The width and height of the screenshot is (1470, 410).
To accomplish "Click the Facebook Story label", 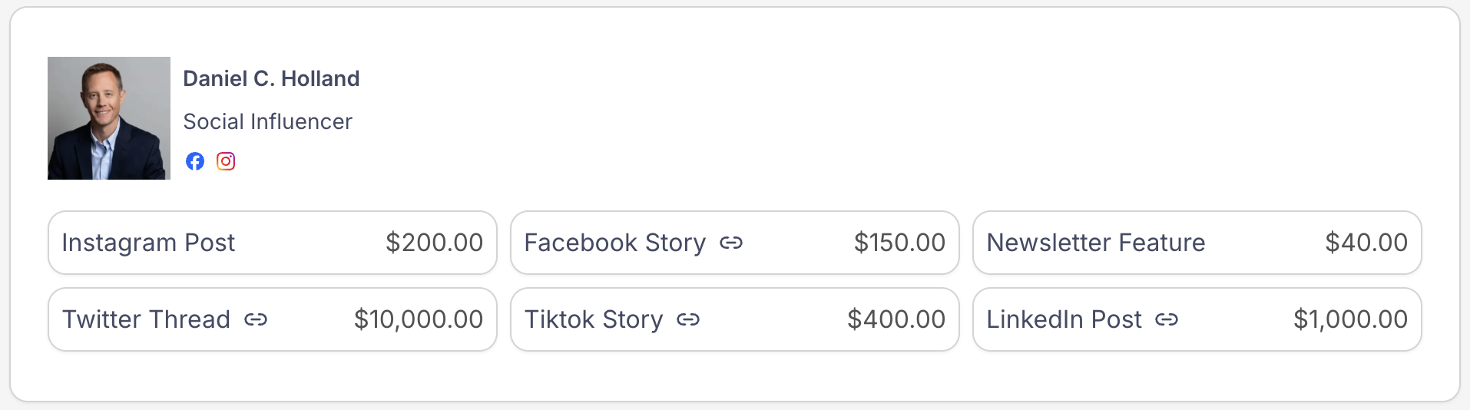I will pos(614,243).
